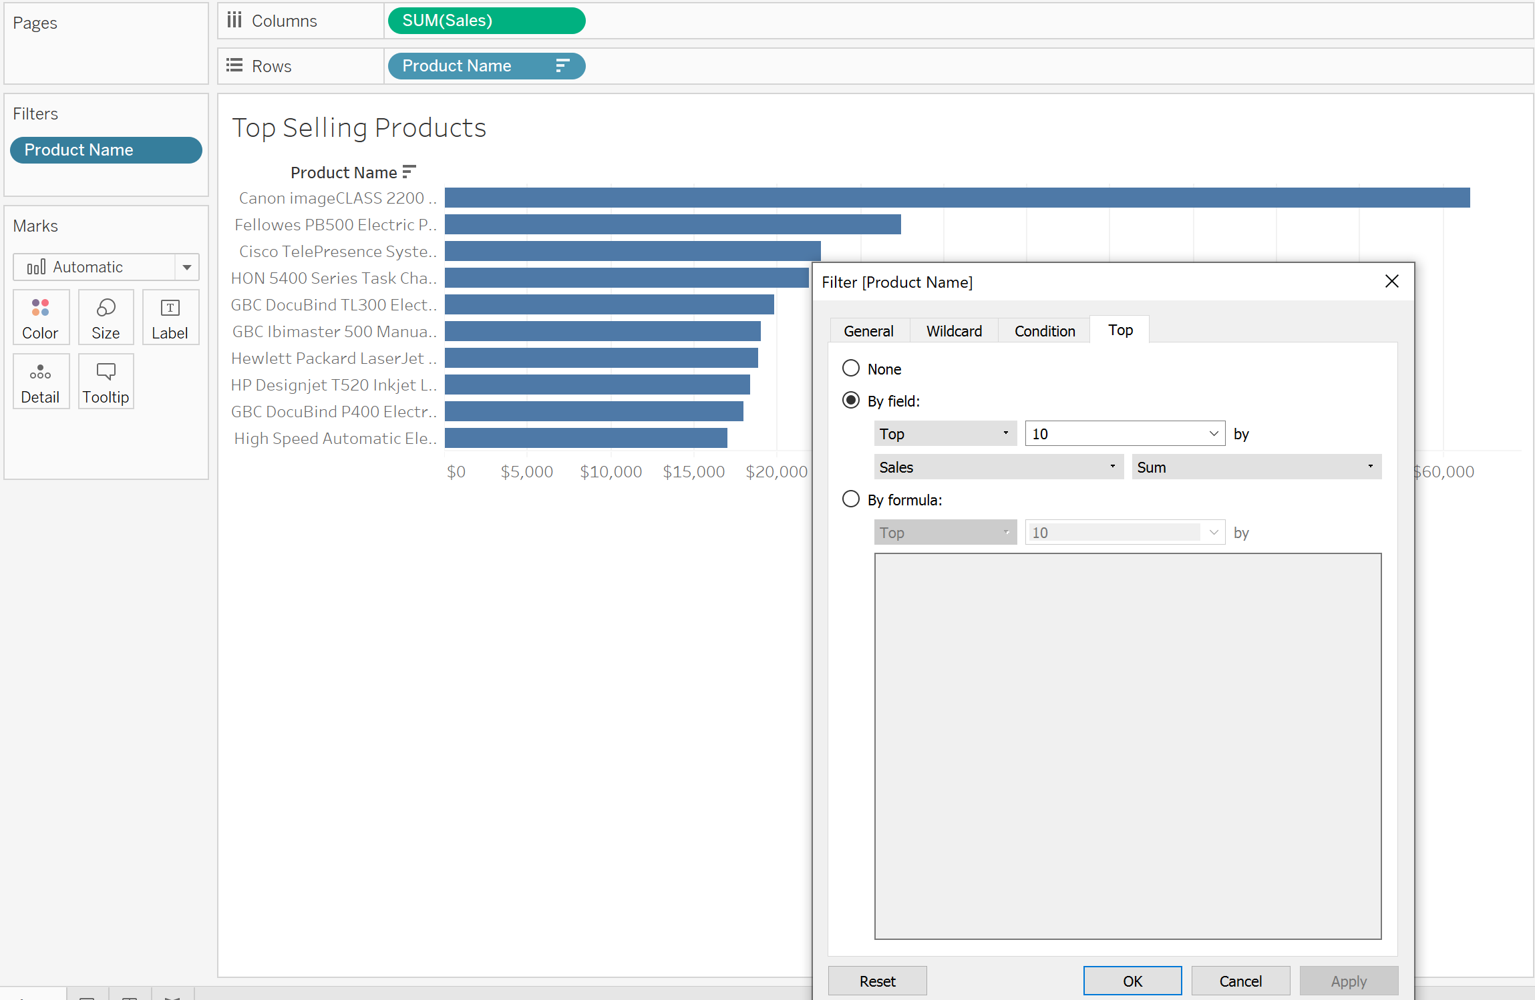This screenshot has height=1000, width=1535.
Task: Close the Filter Product Name dialog
Action: (x=1391, y=282)
